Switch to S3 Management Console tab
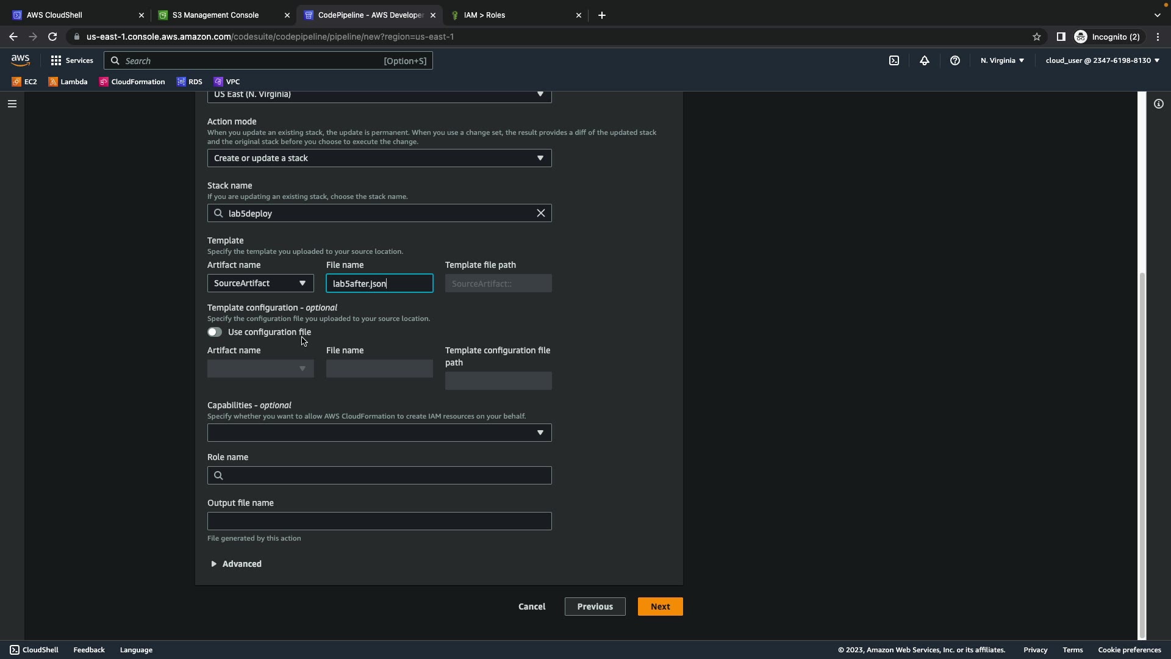The width and height of the screenshot is (1171, 659). [215, 15]
